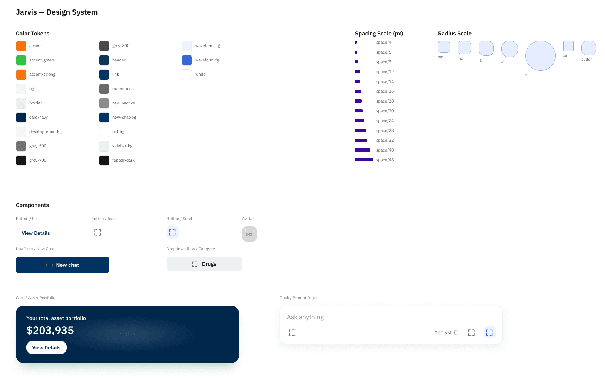Click the IMG avatar placeholder

click(250, 234)
